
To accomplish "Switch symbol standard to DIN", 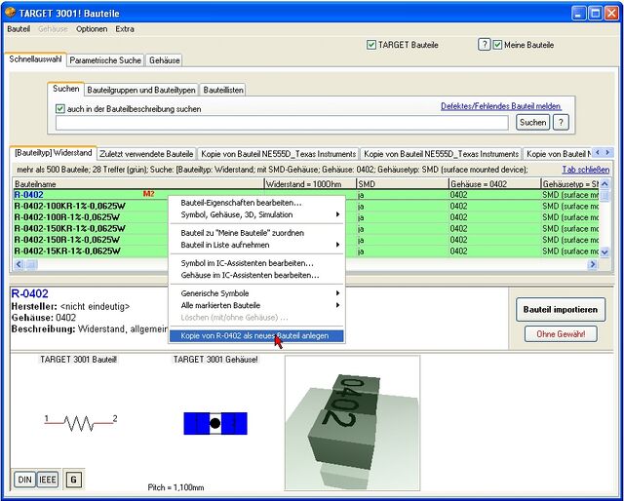I will pyautogui.click(x=24, y=480).
